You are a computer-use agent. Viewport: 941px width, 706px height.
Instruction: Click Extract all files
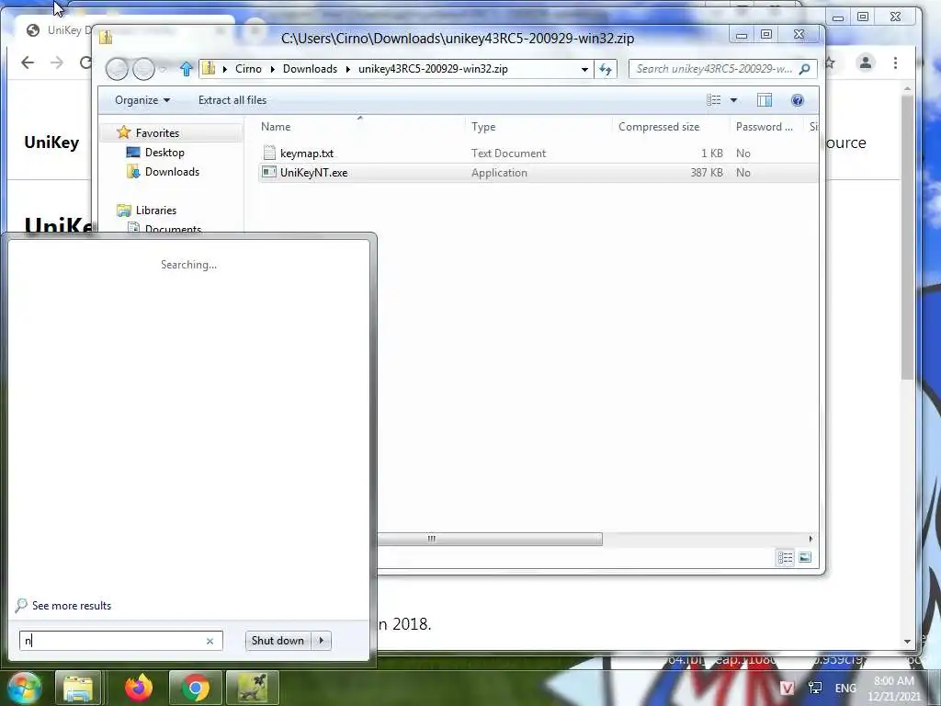(x=232, y=100)
